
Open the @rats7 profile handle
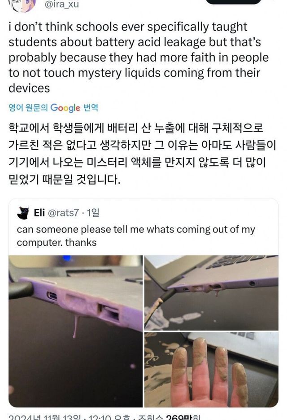(63, 213)
